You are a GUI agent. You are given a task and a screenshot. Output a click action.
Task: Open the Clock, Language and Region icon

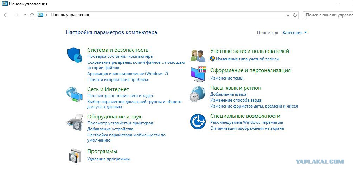pyautogui.click(x=197, y=94)
